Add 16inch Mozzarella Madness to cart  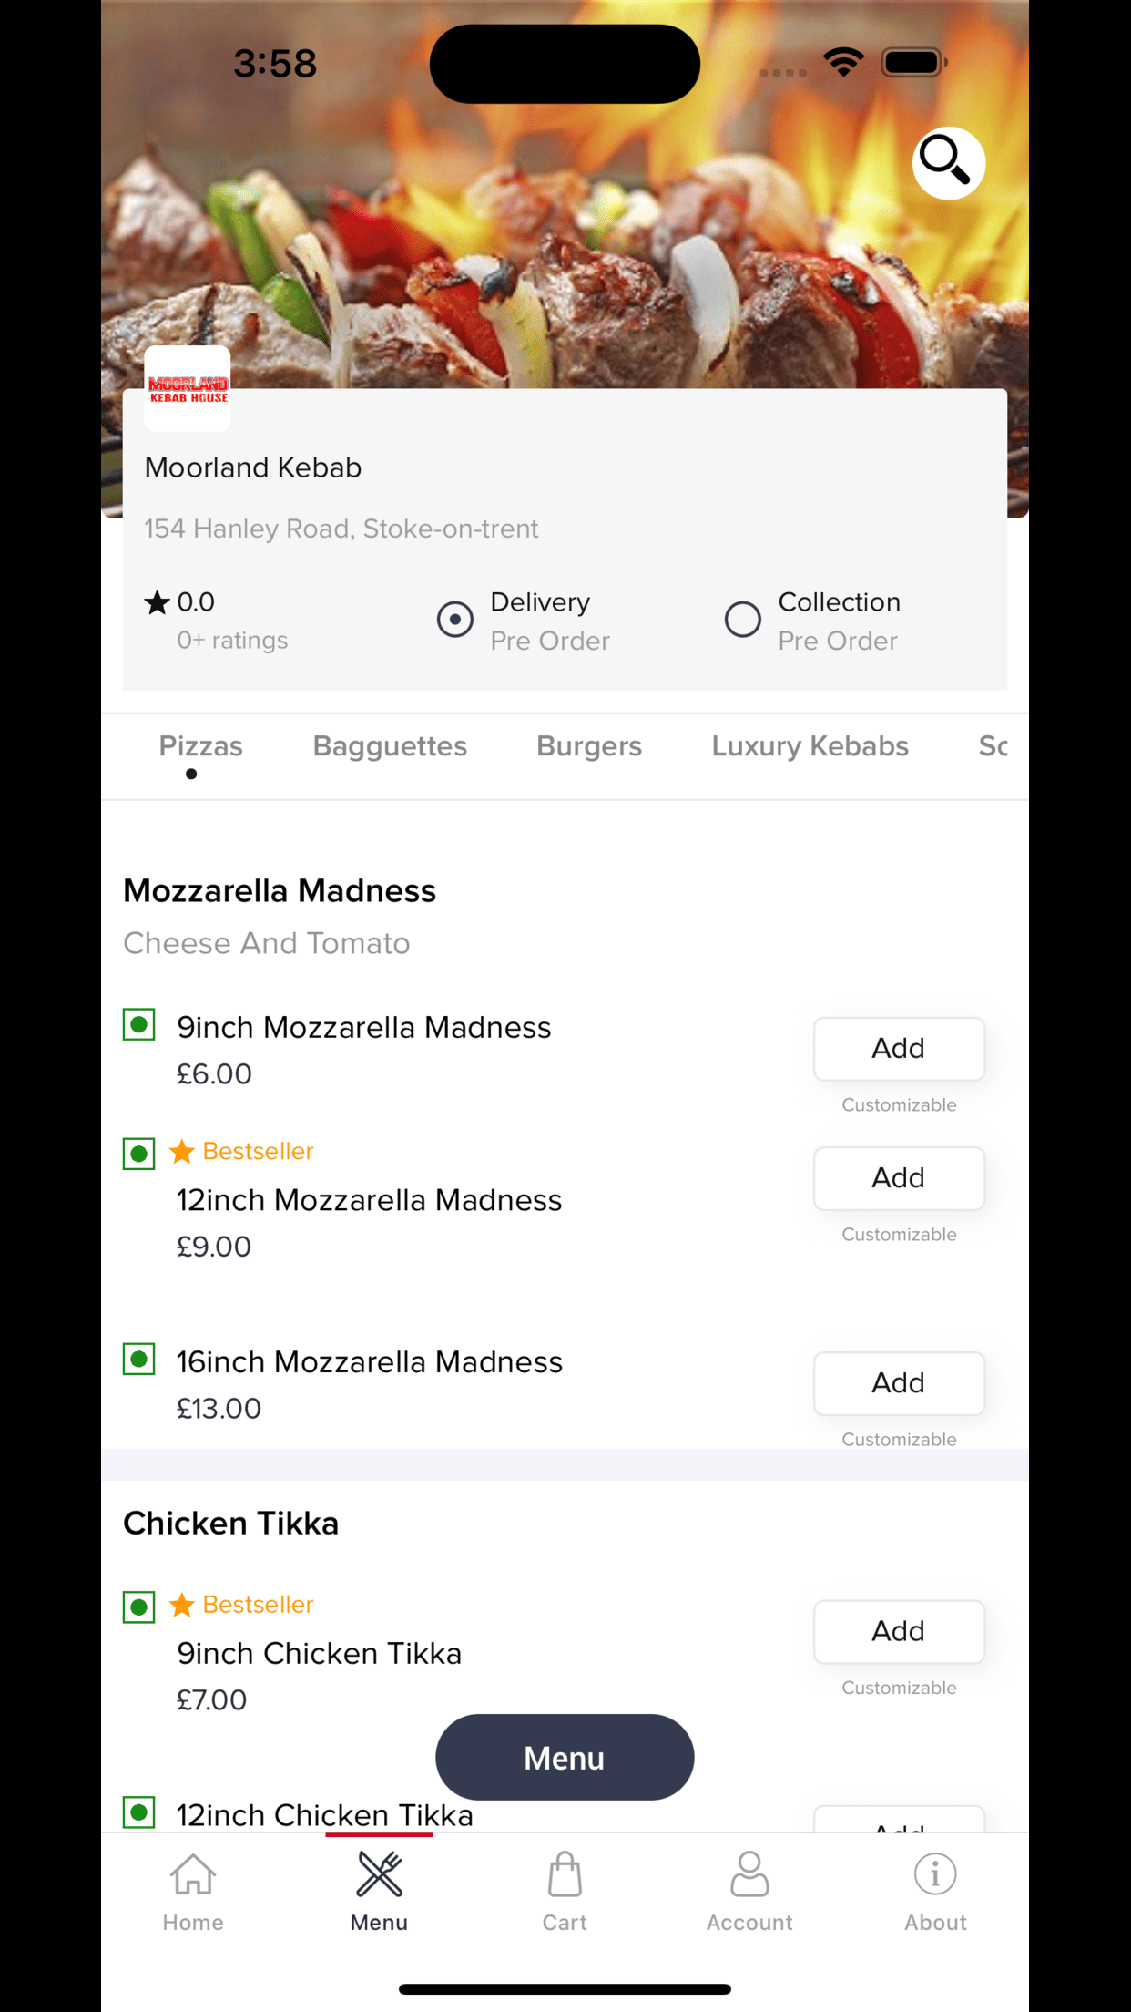coord(899,1383)
